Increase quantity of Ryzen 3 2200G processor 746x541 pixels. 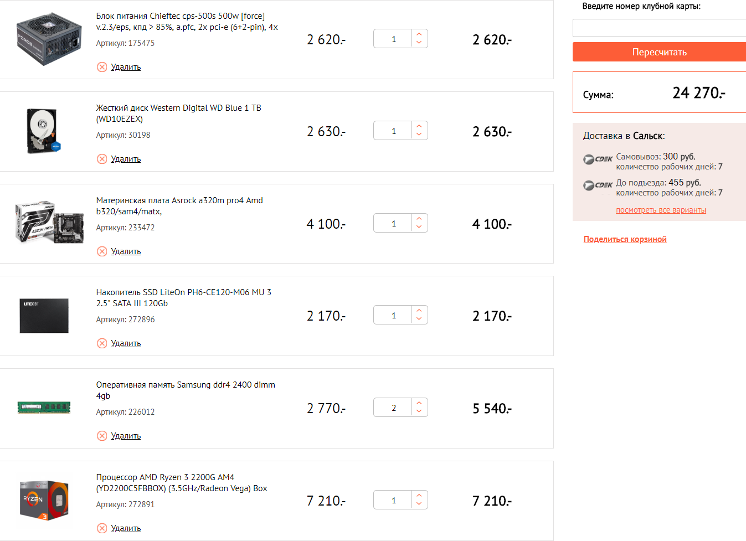click(x=419, y=496)
